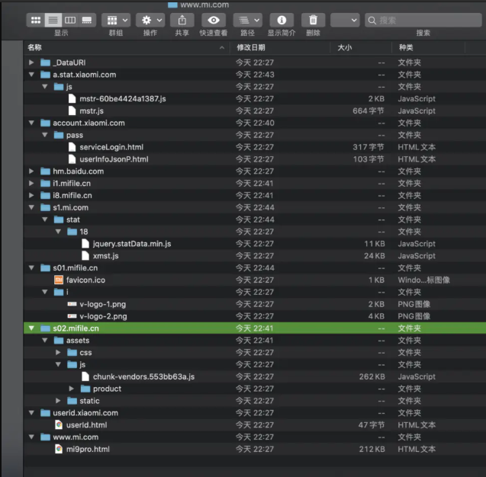Select the s01.mifile.cn folder name
486x477 pixels.
[75, 267]
